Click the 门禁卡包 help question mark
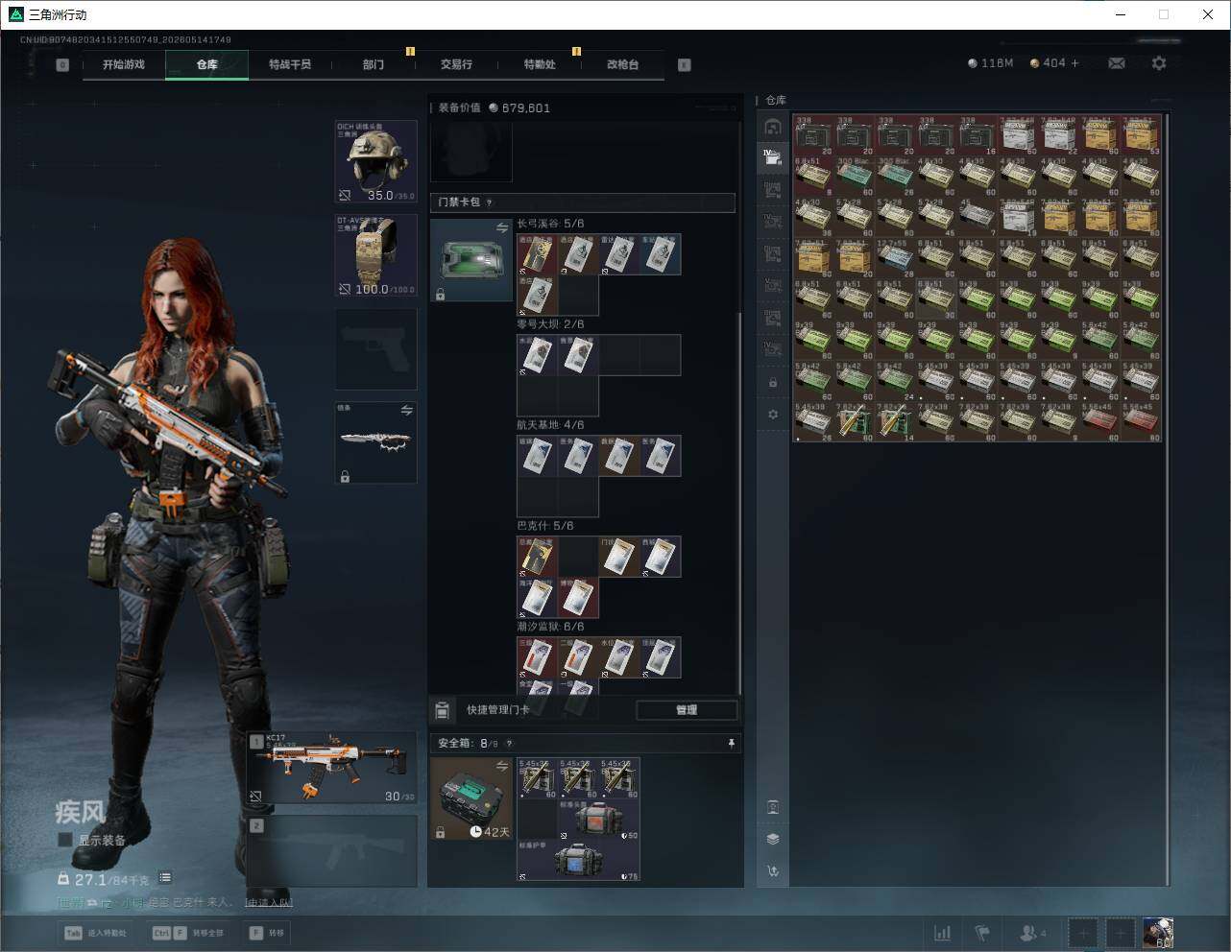Screen dimensions: 1231x952 (490, 202)
